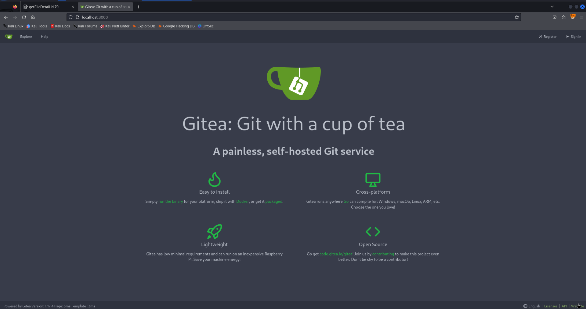Click the localhost:3000 address bar
Viewport: 586px width, 309px height.
(293, 17)
